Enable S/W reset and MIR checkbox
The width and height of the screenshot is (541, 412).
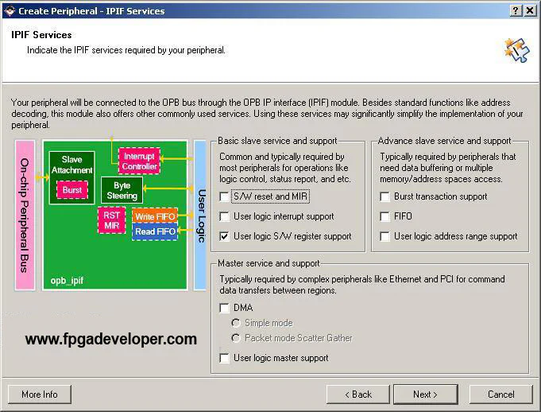tap(225, 196)
